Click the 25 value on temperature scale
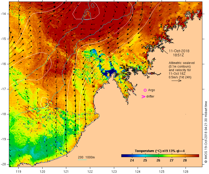The image size is (209, 174). point(145,160)
